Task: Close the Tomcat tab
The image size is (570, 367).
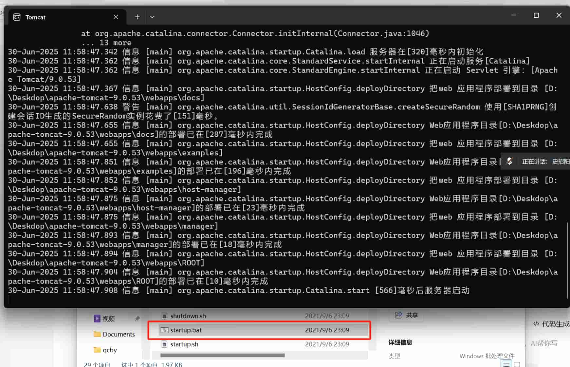Action: point(116,17)
